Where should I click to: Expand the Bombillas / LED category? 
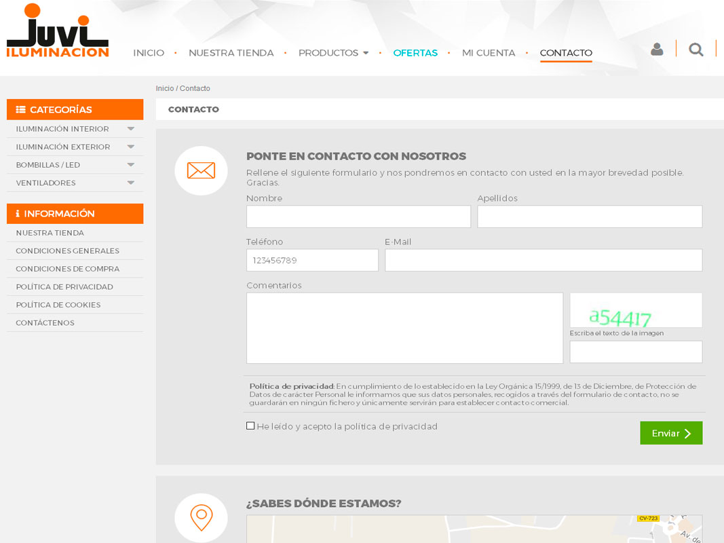tap(130, 165)
